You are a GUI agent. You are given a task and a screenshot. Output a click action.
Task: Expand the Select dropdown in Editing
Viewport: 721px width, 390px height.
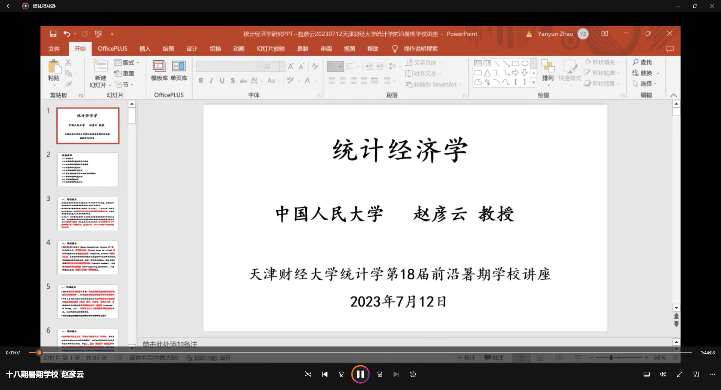(x=645, y=83)
